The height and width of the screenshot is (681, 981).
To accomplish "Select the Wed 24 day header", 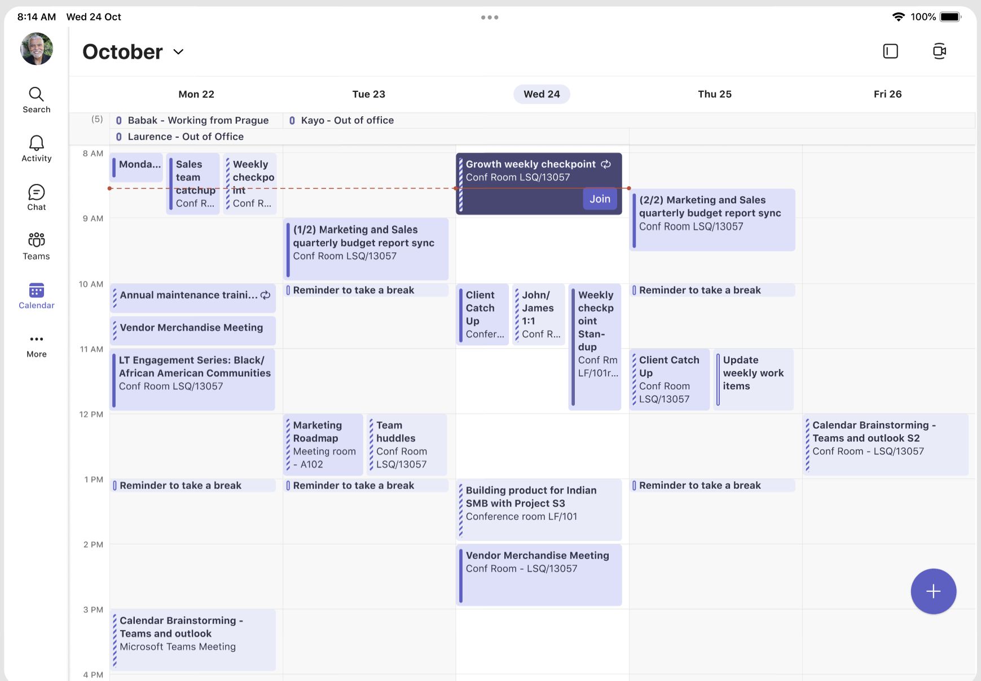I will click(542, 94).
